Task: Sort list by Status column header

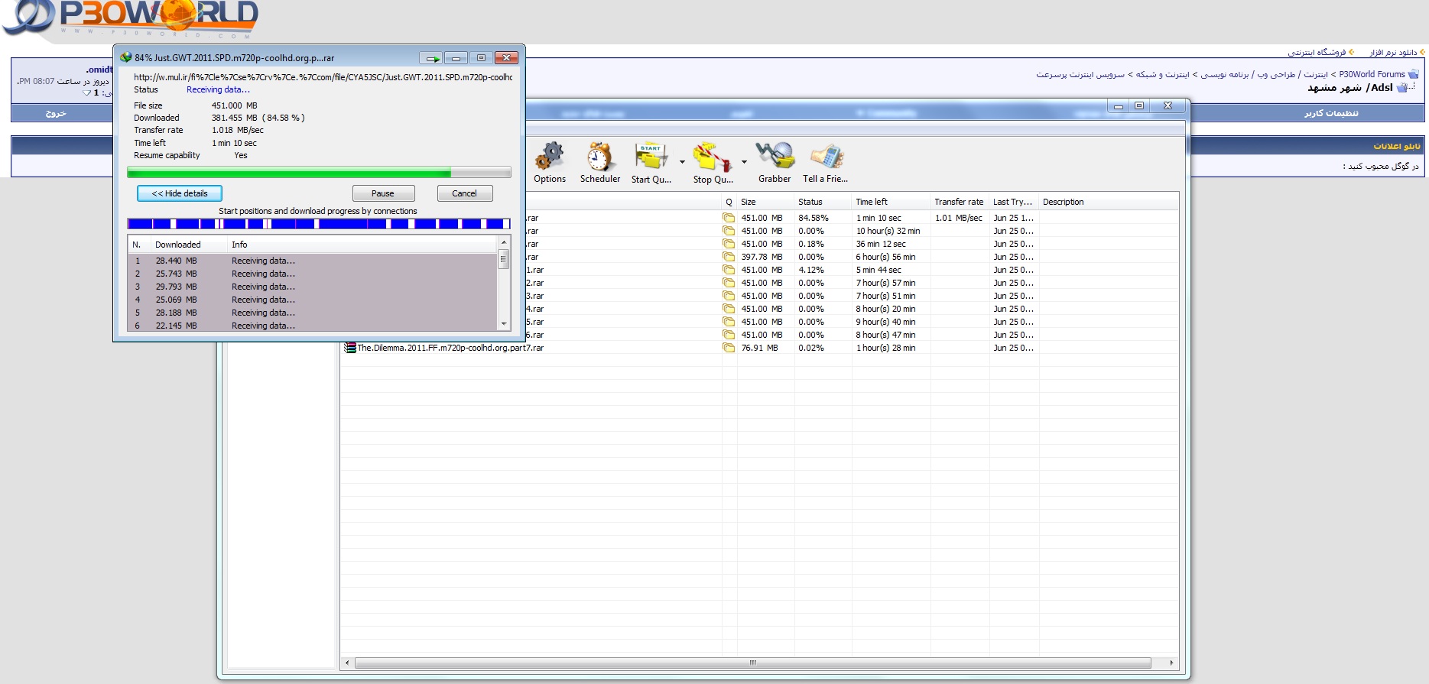Action: click(x=823, y=202)
